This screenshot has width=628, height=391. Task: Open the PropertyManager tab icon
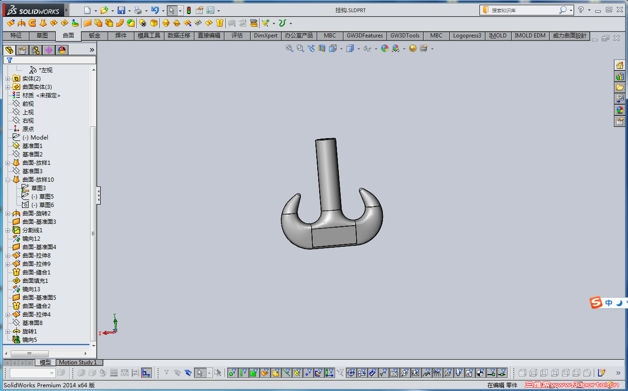(x=22, y=50)
